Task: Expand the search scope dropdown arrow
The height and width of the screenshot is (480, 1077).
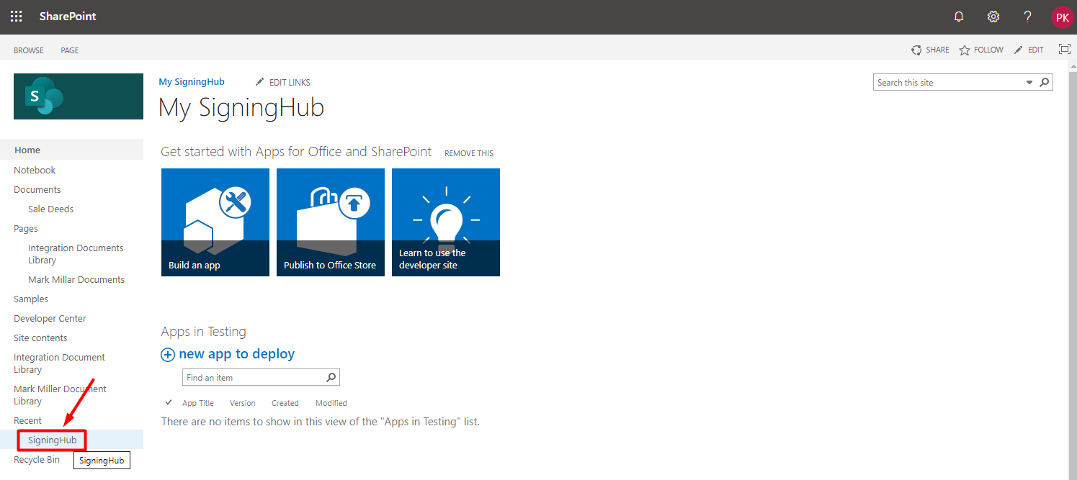Action: point(1029,83)
